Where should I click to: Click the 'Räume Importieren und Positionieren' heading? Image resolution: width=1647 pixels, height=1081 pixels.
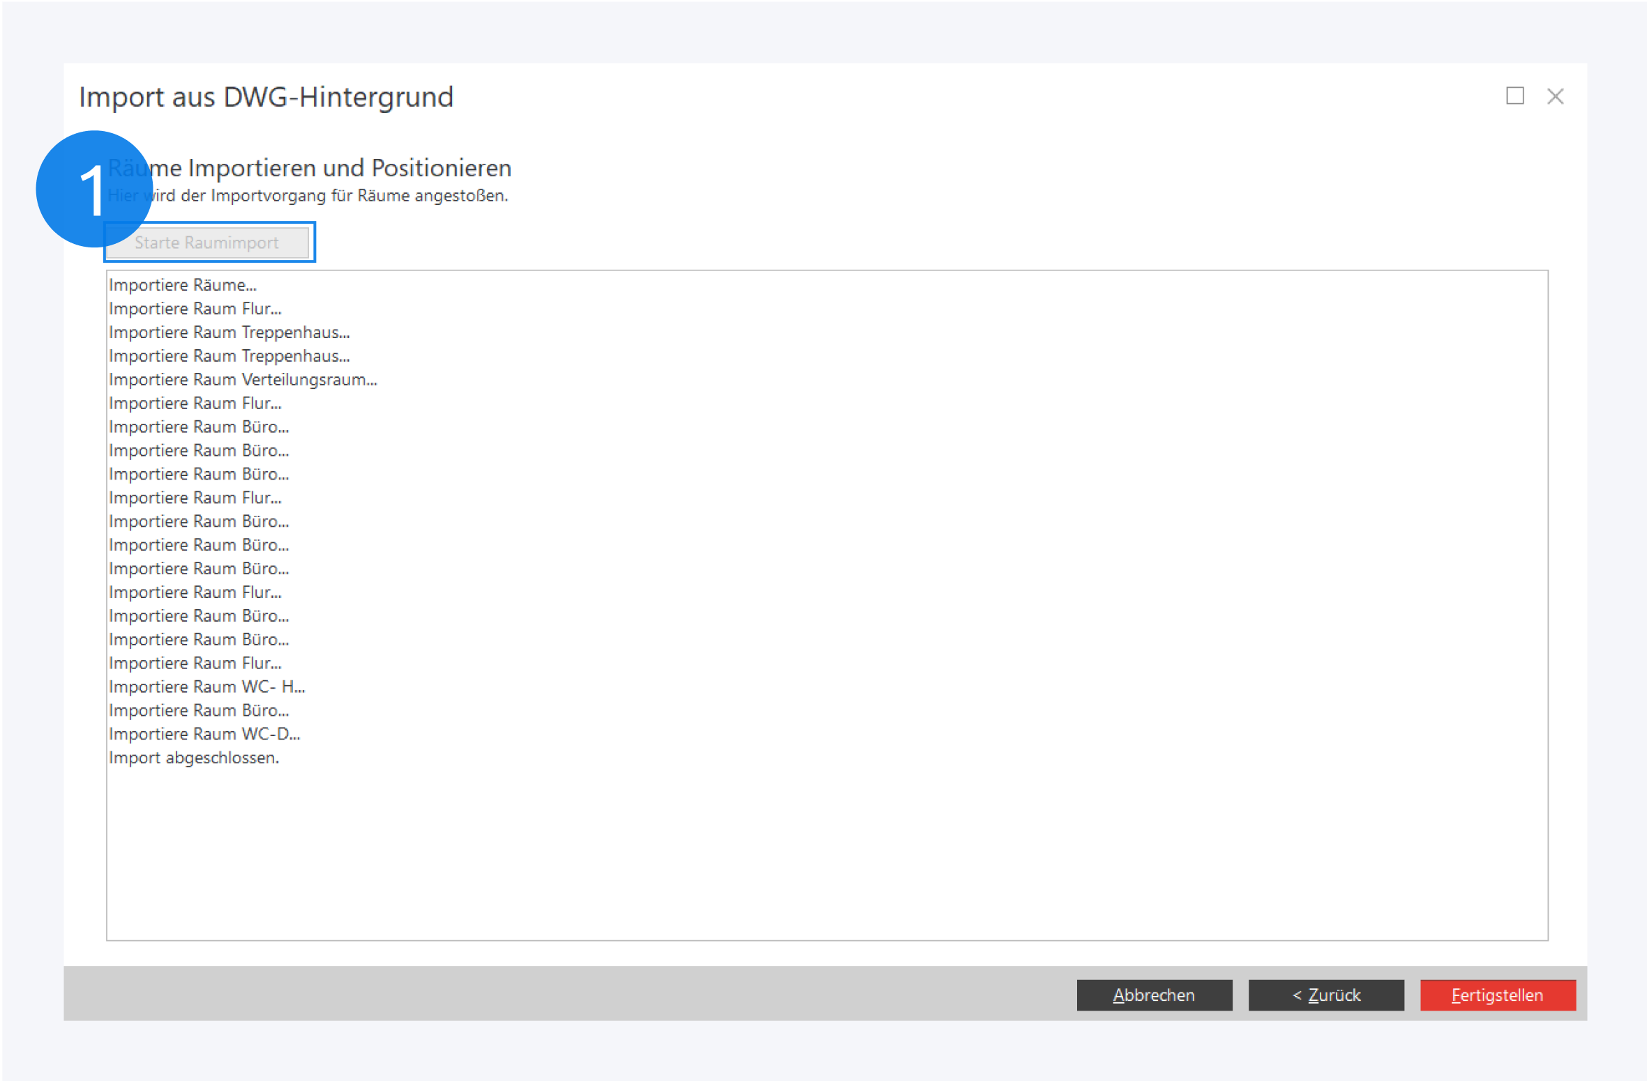click(x=349, y=168)
